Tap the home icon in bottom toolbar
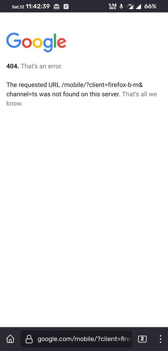168x351 pixels. click(x=10, y=339)
